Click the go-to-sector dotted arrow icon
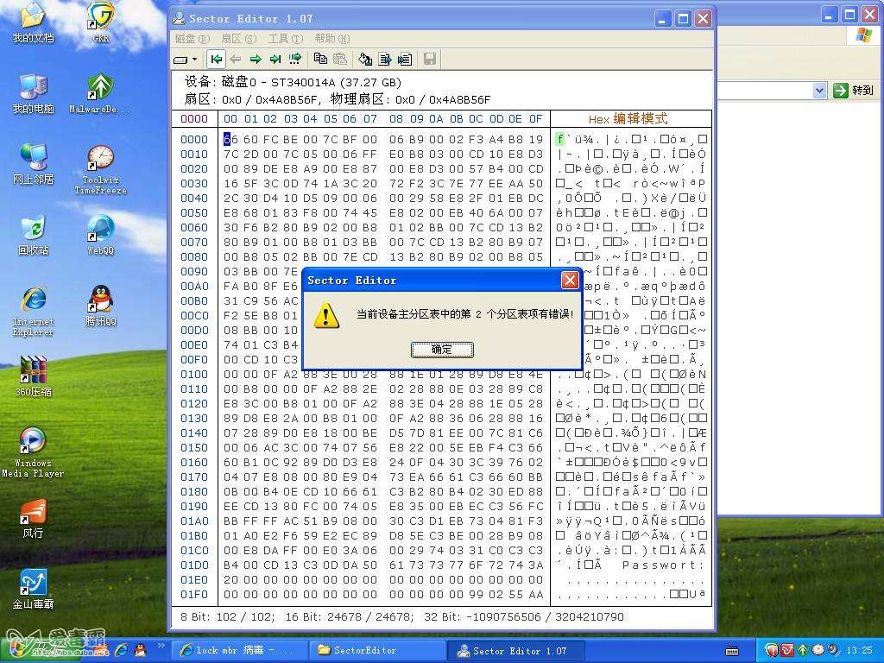The height and width of the screenshot is (663, 884). [295, 60]
